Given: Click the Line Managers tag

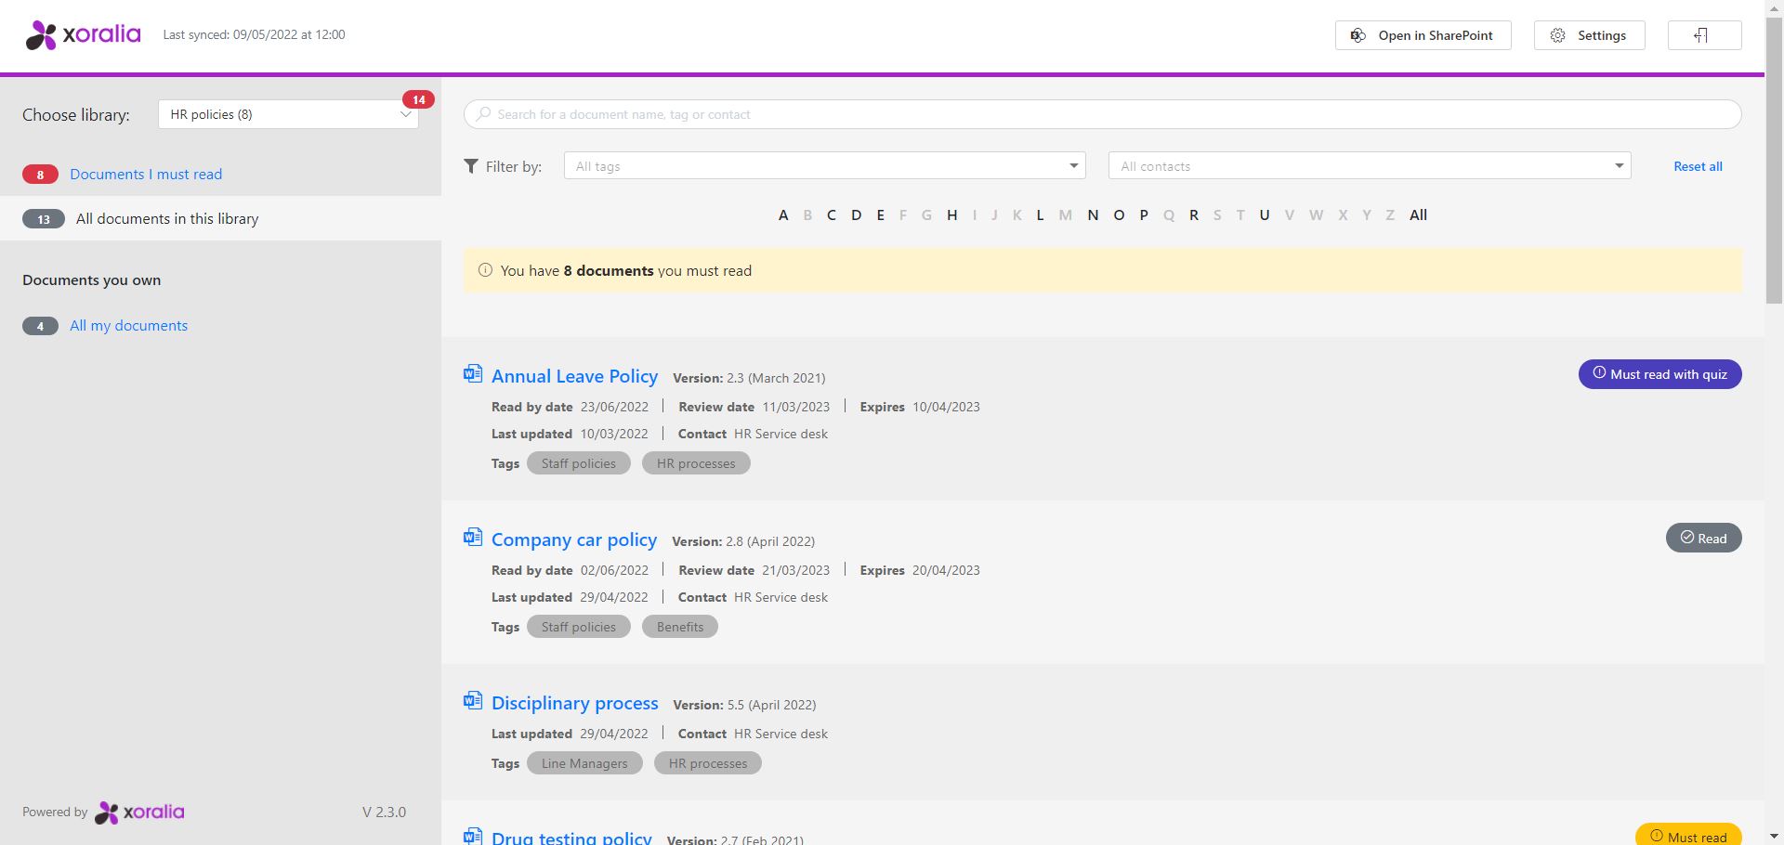Looking at the screenshot, I should pyautogui.click(x=584, y=763).
